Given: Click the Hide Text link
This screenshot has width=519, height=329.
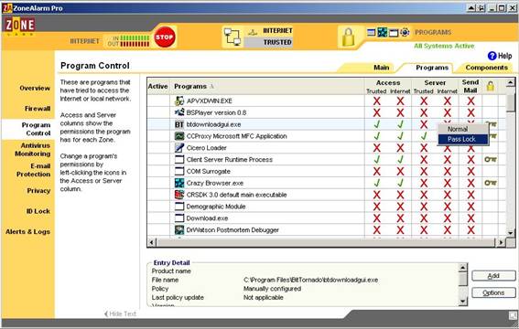Looking at the screenshot, I should (x=120, y=313).
